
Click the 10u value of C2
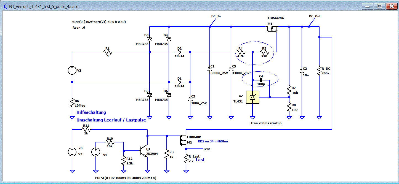305,75
